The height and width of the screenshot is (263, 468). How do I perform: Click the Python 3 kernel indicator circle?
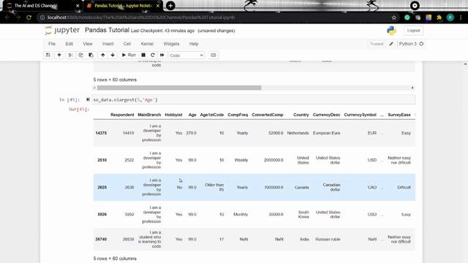(x=421, y=44)
